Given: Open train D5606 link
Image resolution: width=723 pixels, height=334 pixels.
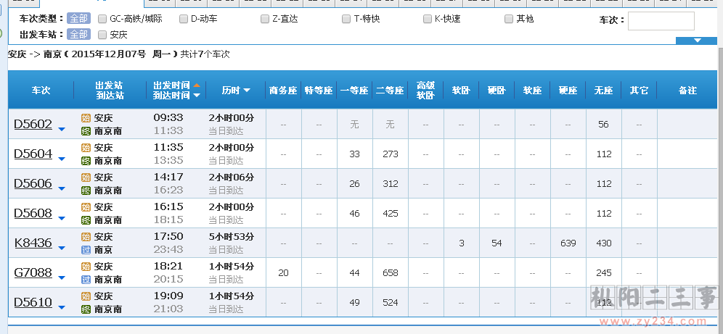Looking at the screenshot, I should point(33,183).
